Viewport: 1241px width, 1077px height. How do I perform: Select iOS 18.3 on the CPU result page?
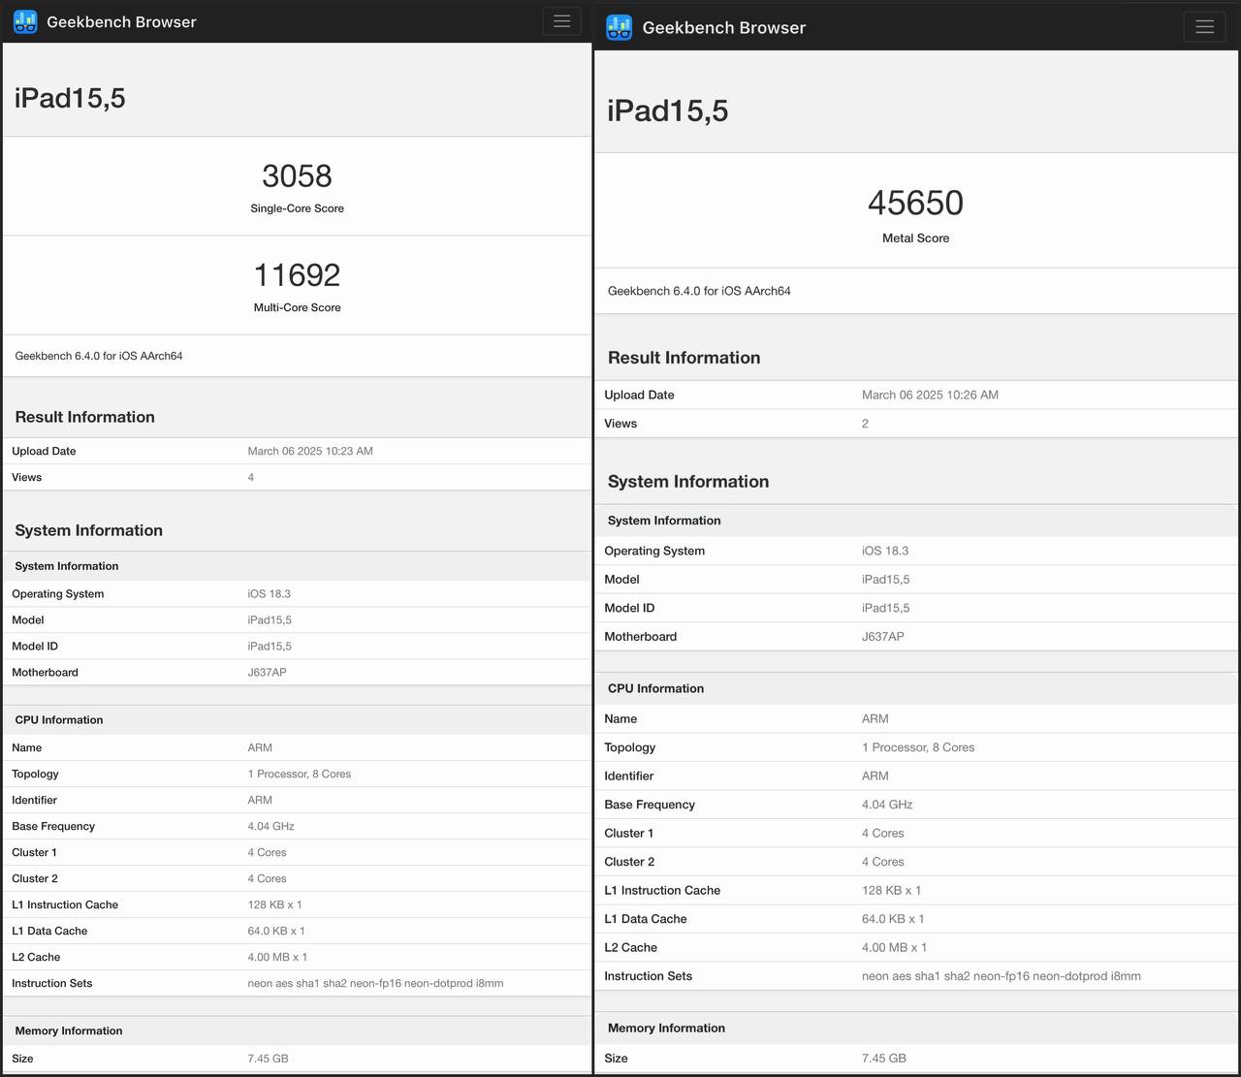(269, 594)
